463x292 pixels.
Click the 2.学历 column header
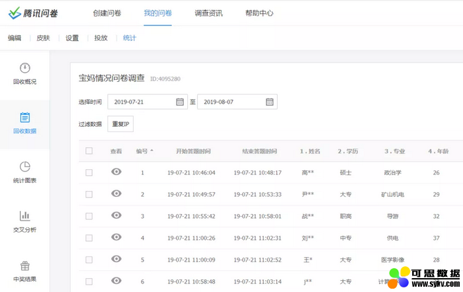coord(348,151)
